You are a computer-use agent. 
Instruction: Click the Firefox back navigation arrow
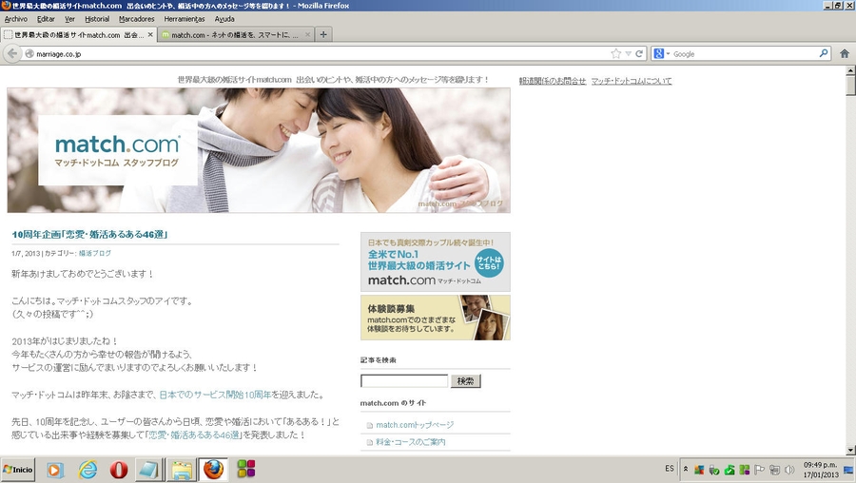(12, 54)
